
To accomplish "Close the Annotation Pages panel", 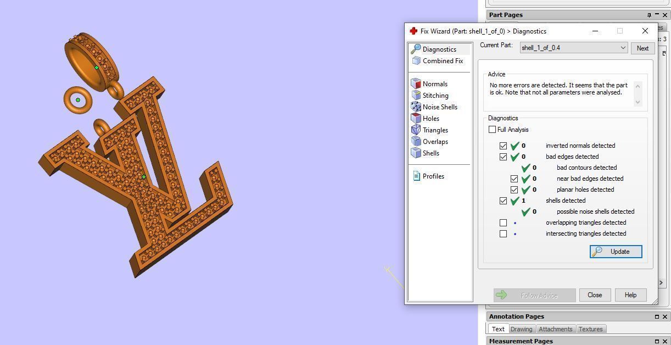I will point(665,316).
